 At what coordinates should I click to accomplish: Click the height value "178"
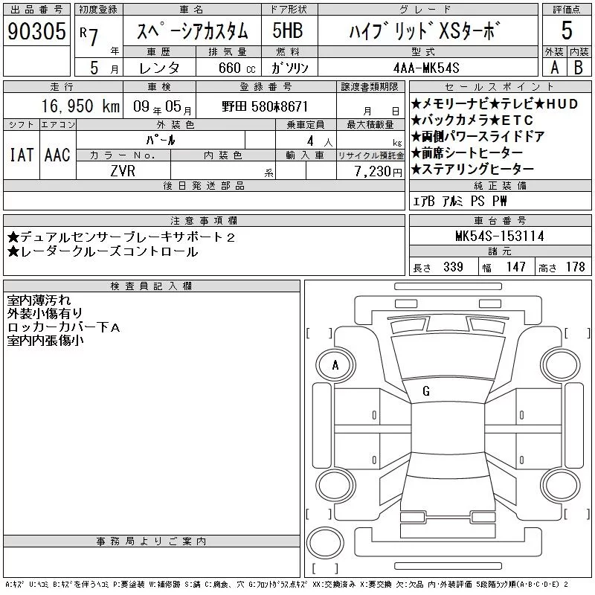[576, 267]
